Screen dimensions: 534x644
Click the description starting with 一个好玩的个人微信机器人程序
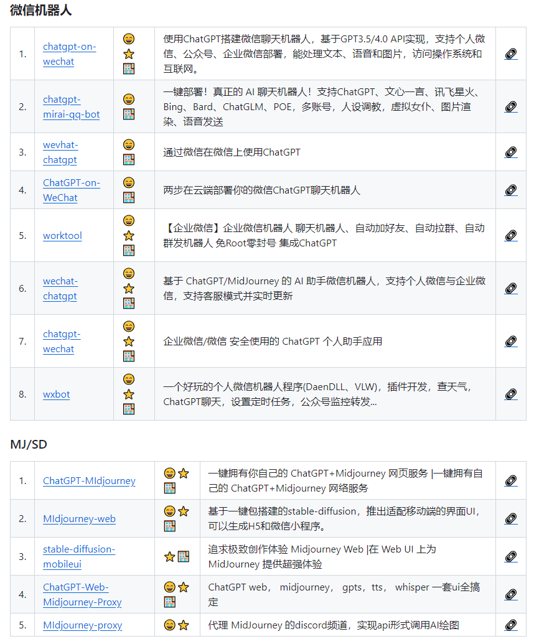click(317, 394)
